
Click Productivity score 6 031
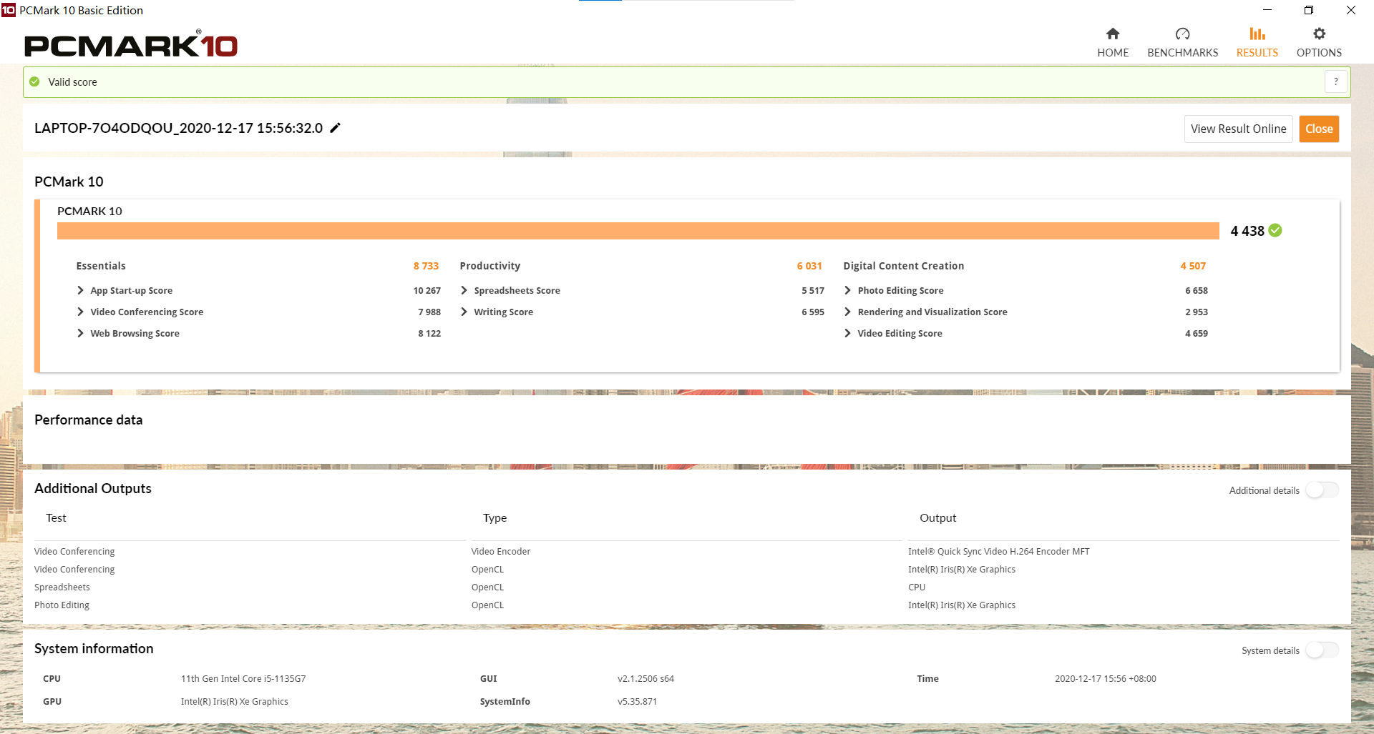coord(809,266)
